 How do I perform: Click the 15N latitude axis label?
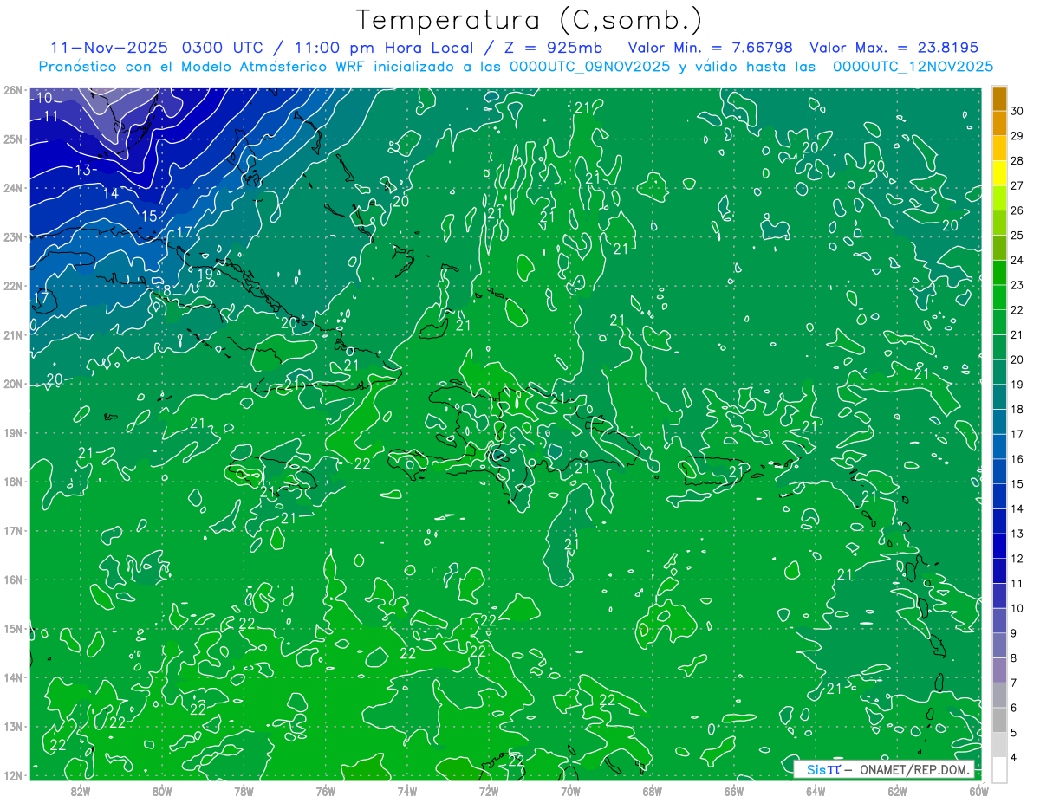12,629
